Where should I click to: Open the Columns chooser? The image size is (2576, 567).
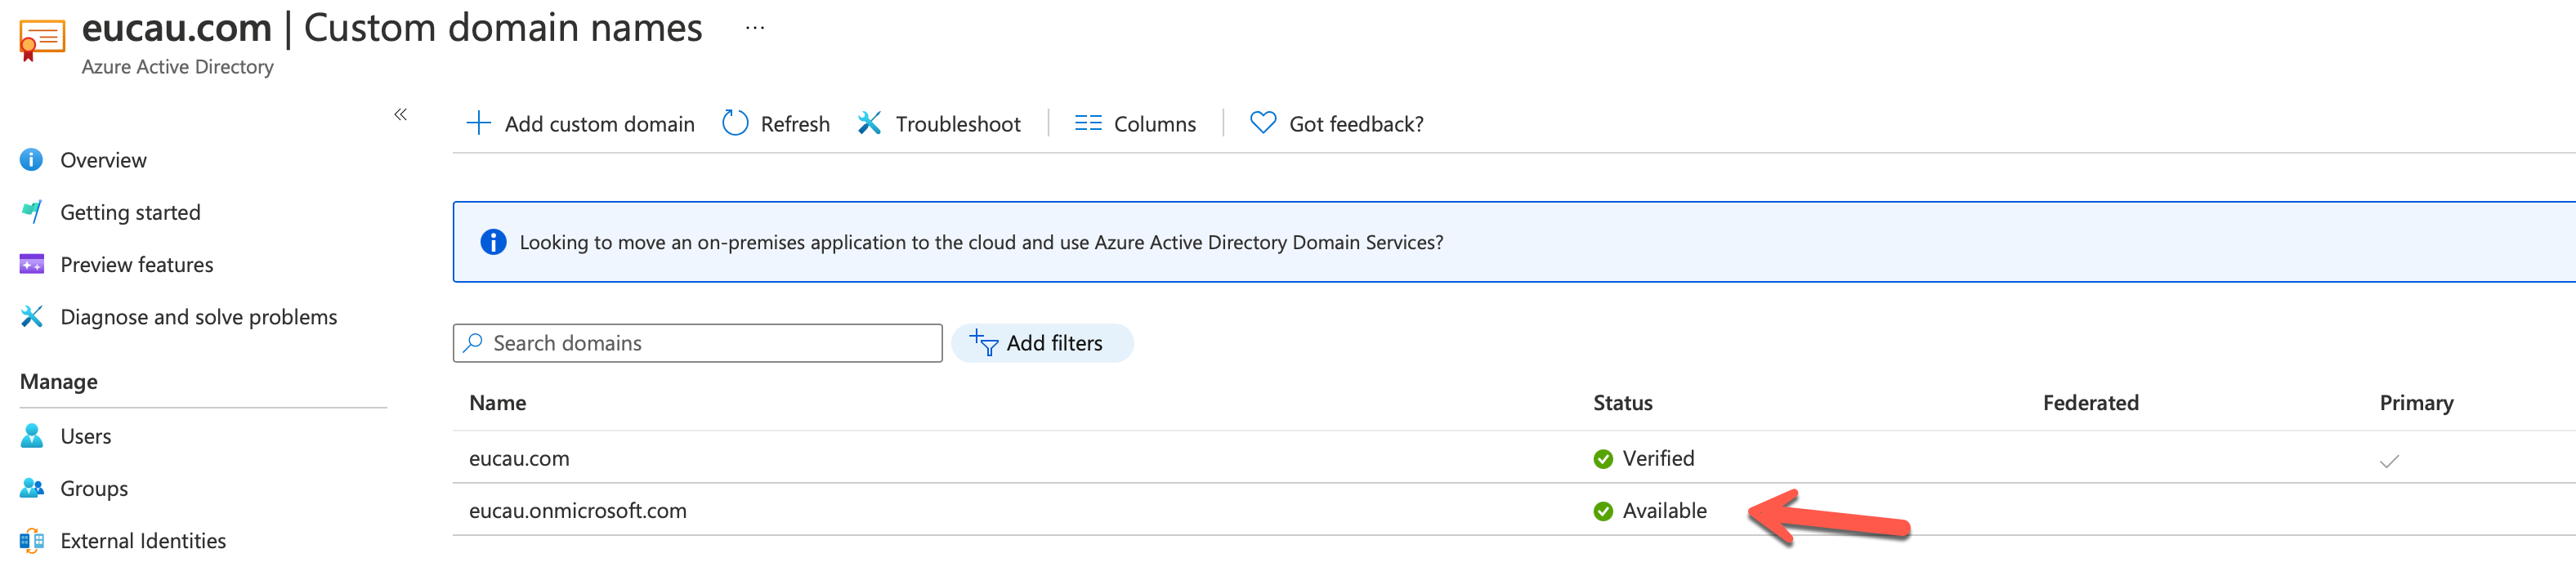click(1135, 123)
